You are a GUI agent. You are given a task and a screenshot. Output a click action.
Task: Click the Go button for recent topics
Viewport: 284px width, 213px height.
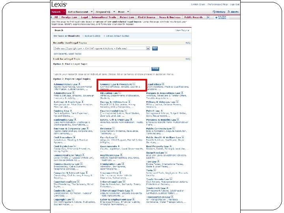pos(155,49)
